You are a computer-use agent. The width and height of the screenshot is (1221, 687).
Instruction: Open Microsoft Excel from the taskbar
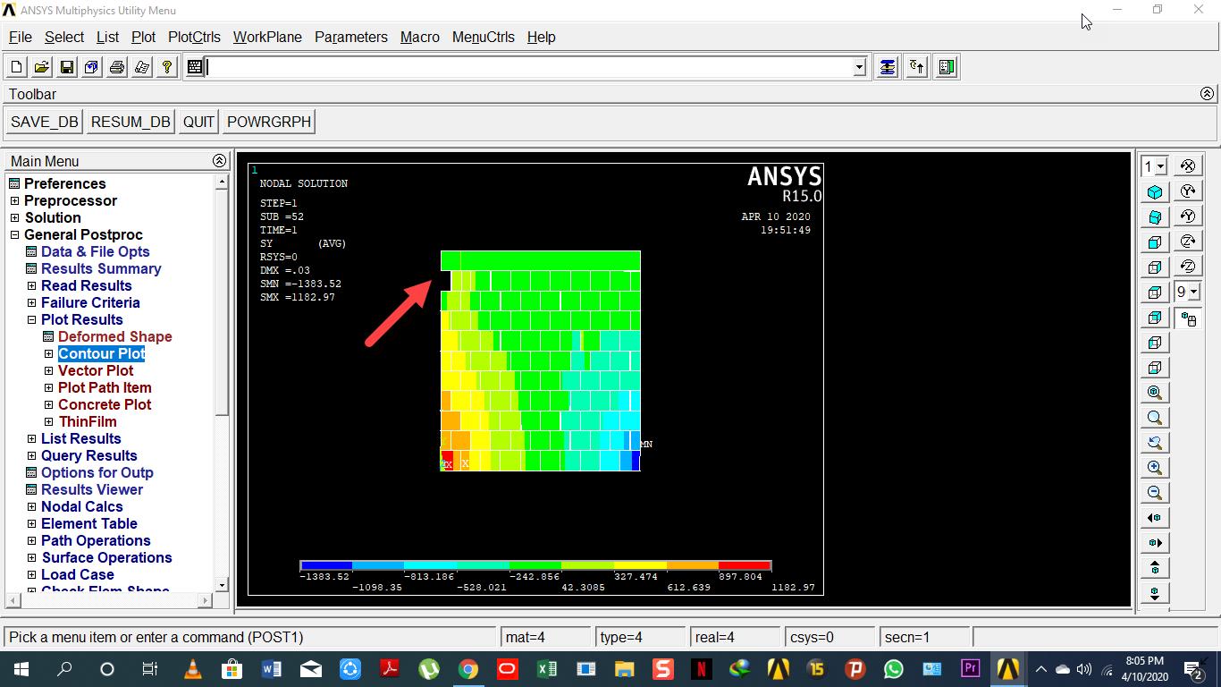click(x=546, y=669)
